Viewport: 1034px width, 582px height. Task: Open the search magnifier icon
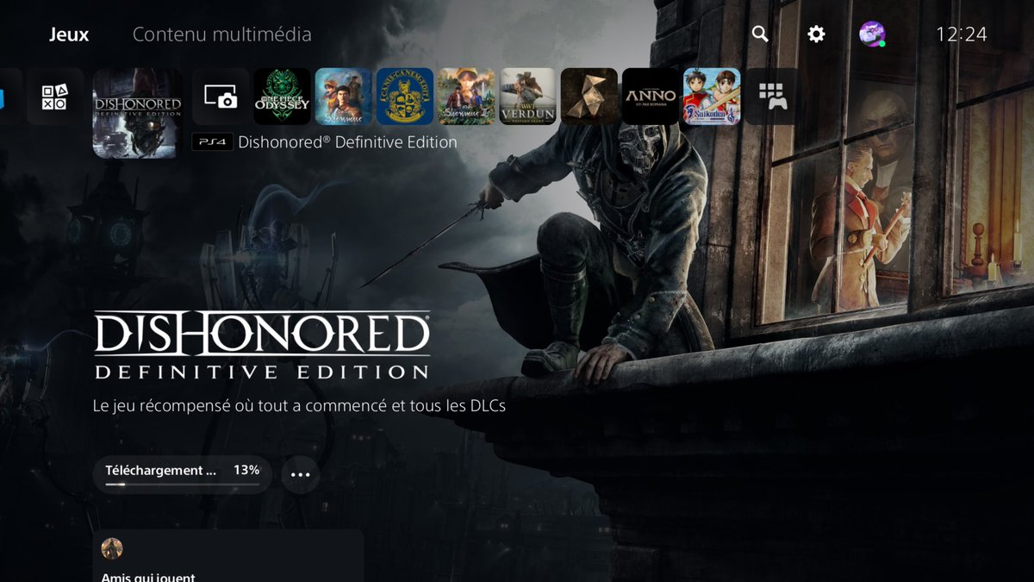[760, 34]
